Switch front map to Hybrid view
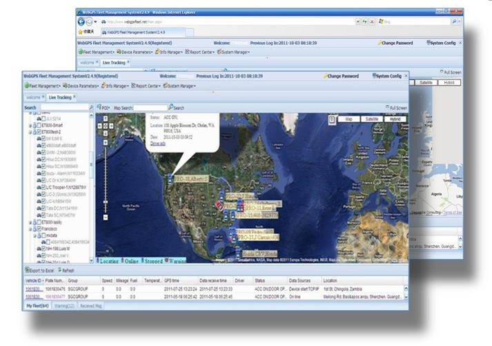This screenshot has height=346, width=492. (x=395, y=119)
